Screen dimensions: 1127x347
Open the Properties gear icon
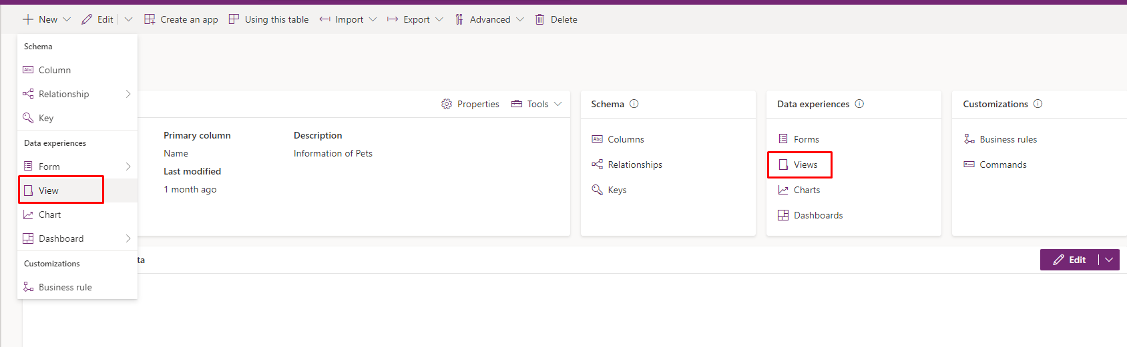pos(447,104)
